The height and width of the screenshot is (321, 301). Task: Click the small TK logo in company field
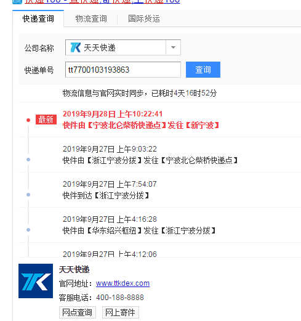coord(75,47)
